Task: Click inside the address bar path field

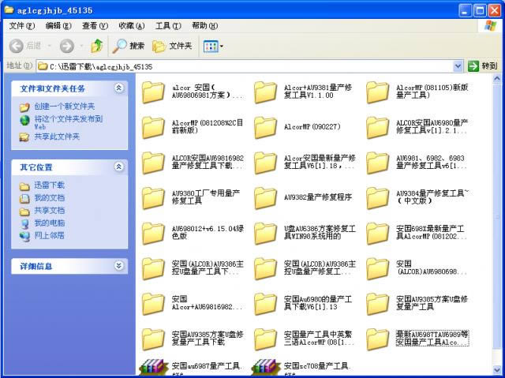Action: click(237, 66)
